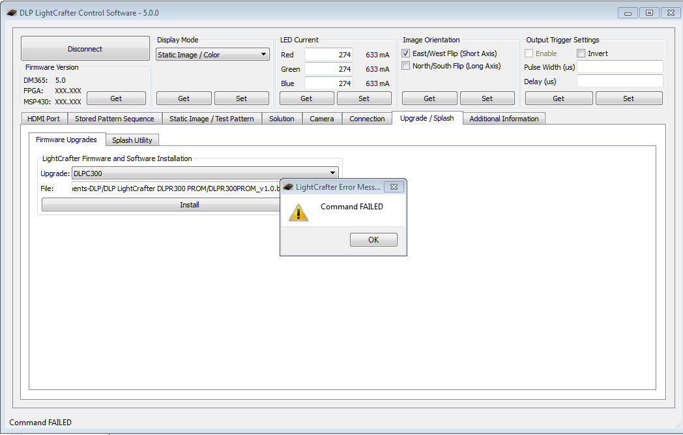Click the LightCrafter Error Message dialog icon

[x=288, y=187]
